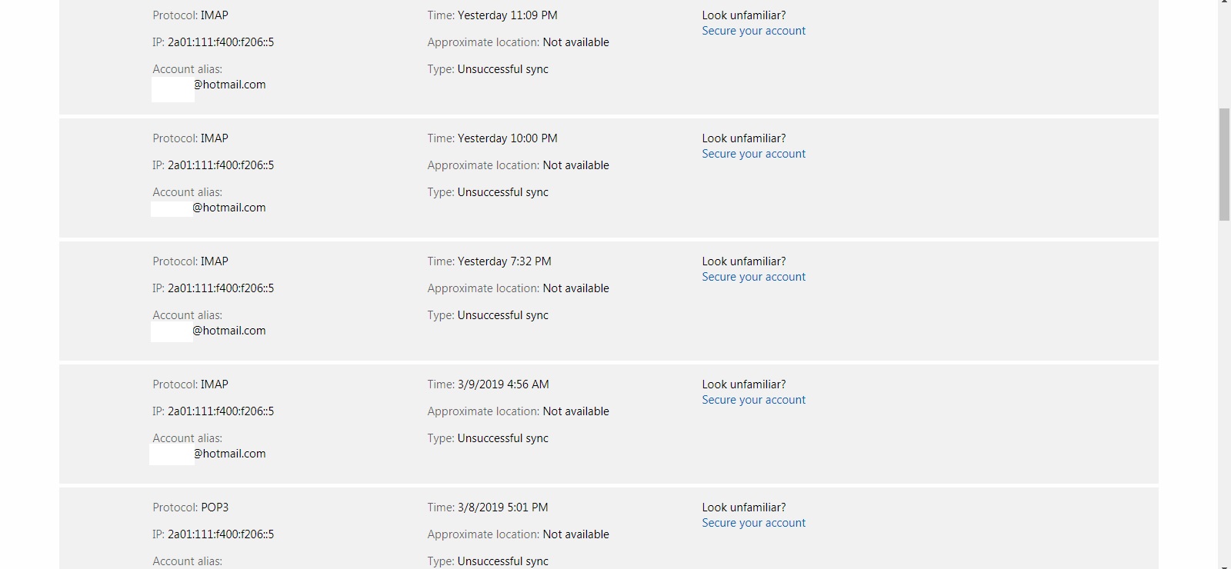Screen dimensions: 1231x569
Task: Open Secure your account for 3/8/2019 POP3 entry
Action: 753,523
